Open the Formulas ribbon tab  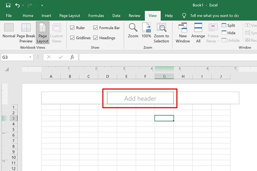click(96, 16)
